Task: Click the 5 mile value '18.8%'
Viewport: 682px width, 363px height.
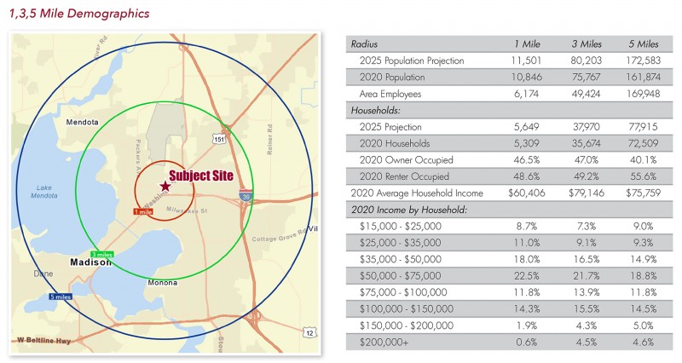Action: [644, 275]
